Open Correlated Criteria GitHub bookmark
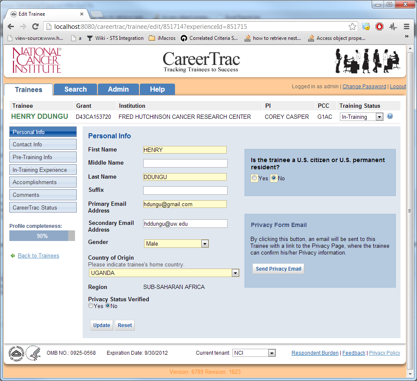 click(209, 38)
